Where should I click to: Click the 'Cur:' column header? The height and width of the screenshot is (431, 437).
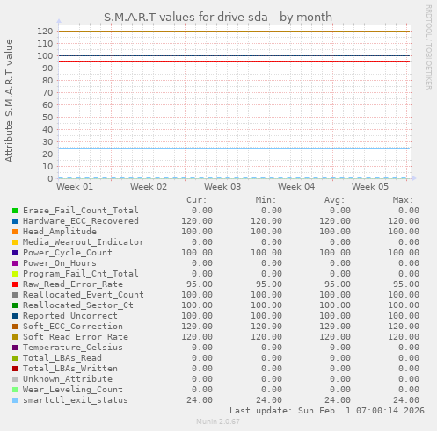(197, 200)
